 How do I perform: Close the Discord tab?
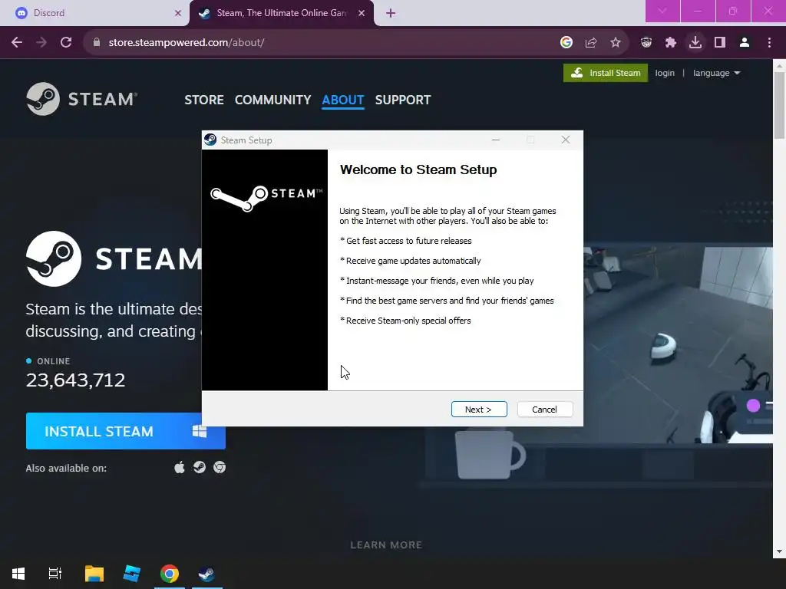point(177,13)
